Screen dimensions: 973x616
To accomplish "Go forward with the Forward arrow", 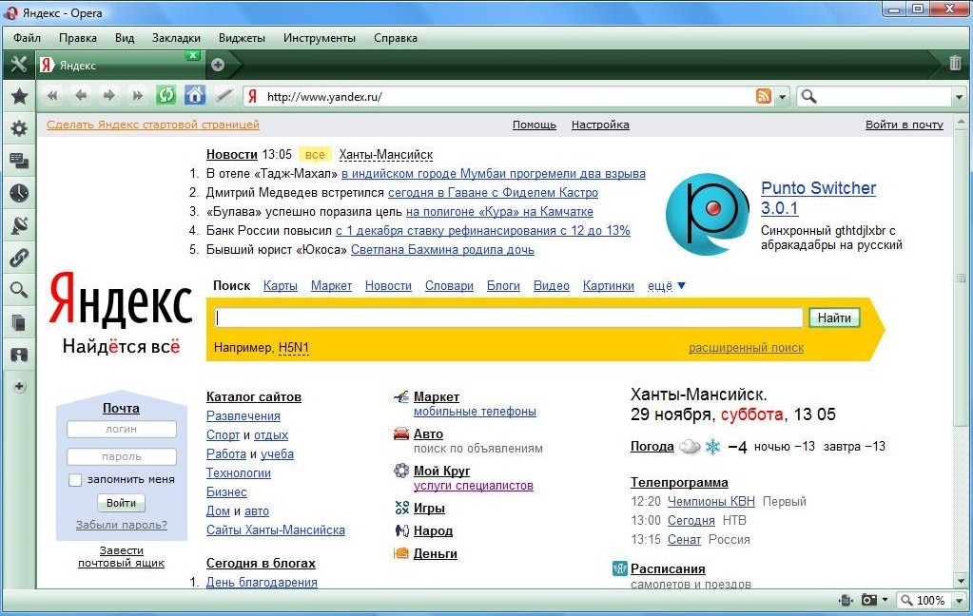I will pos(109,95).
